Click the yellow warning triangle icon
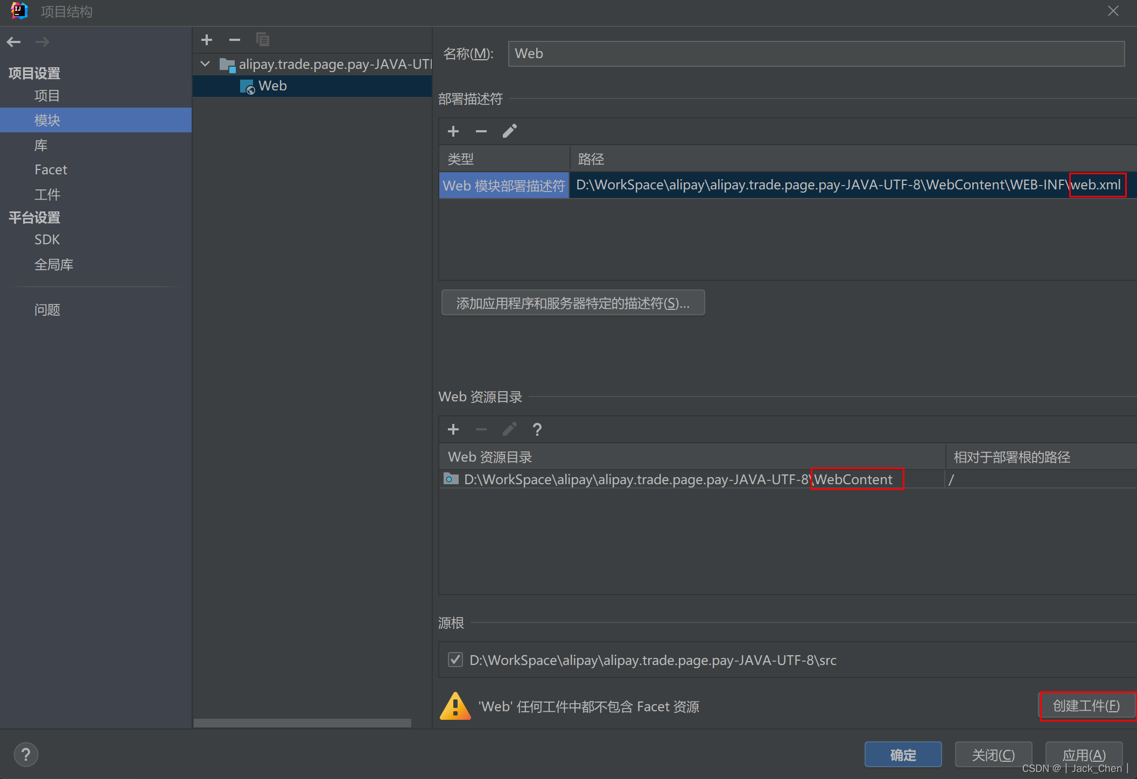1137x779 pixels. pyautogui.click(x=455, y=706)
